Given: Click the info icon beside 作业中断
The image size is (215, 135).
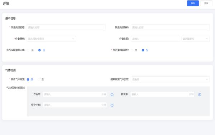Looking at the screenshot, I should [112, 105].
